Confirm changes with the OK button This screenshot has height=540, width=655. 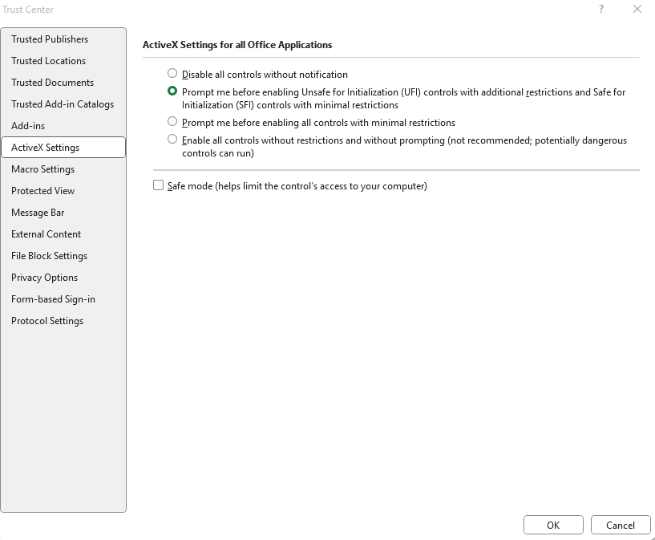pyautogui.click(x=553, y=525)
